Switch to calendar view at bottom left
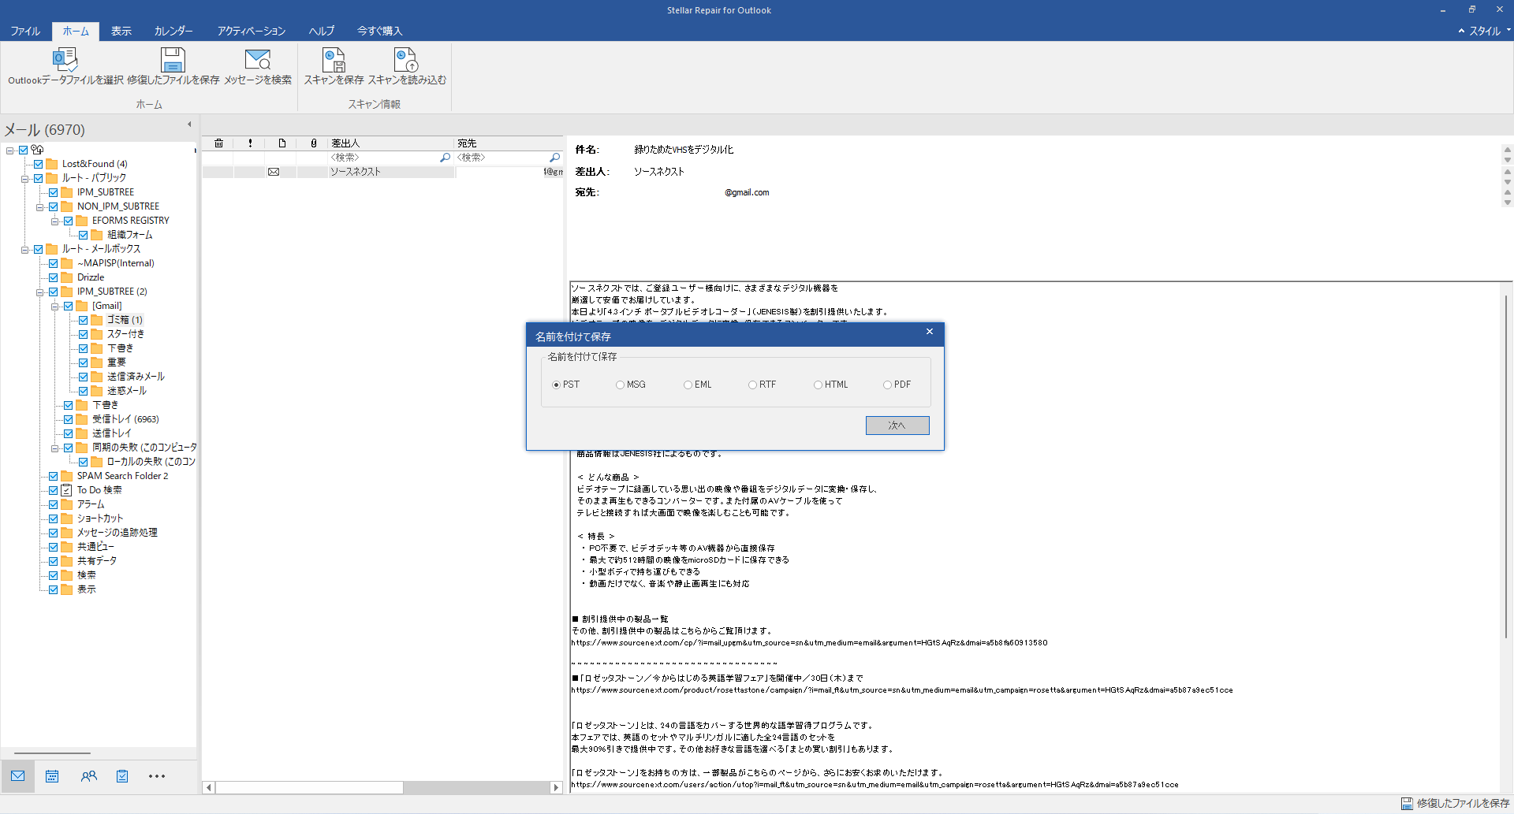 (52, 776)
